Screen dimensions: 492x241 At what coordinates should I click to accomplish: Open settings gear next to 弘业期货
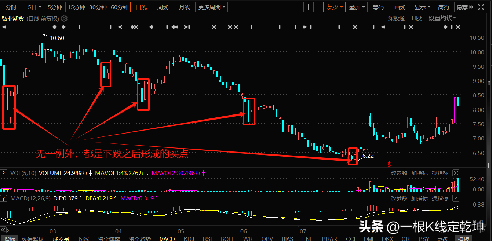(x=64, y=18)
